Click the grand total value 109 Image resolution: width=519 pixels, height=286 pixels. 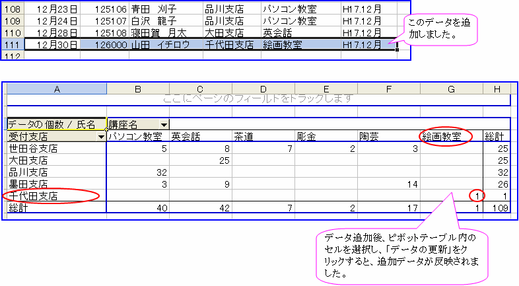point(497,208)
